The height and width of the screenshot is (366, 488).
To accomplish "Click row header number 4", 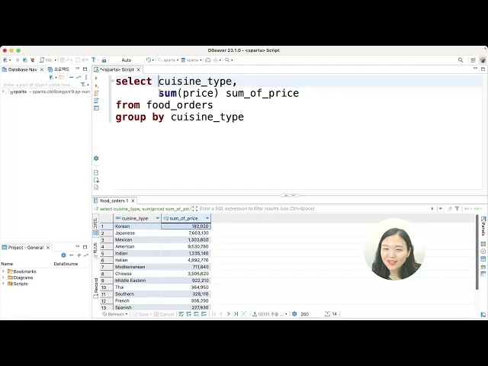I will pos(107,246).
